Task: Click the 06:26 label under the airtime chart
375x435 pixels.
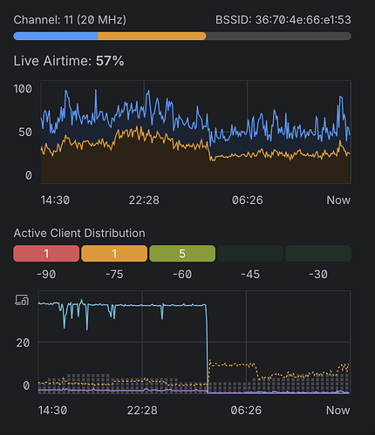Action: 247,200
